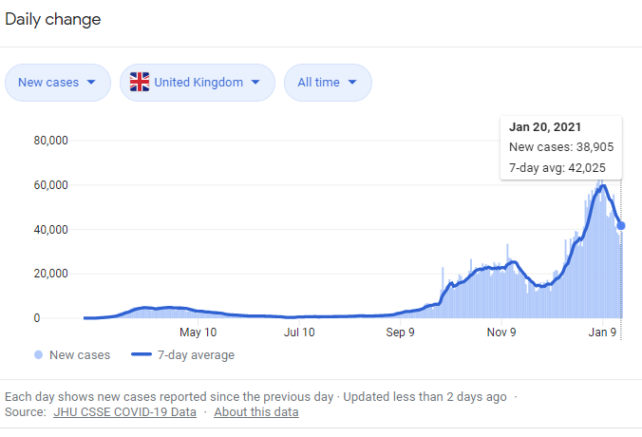Click the Daily change heading
The height and width of the screenshot is (437, 642).
[53, 19]
